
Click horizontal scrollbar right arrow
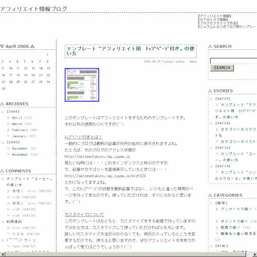pos(254,254)
